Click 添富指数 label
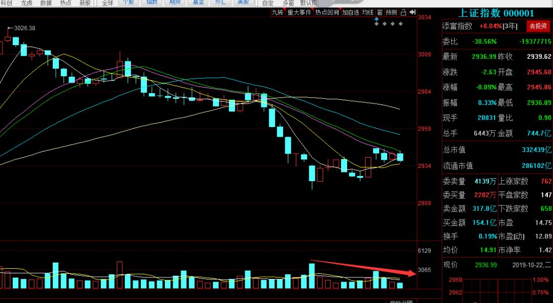553x303 pixels. click(457, 26)
